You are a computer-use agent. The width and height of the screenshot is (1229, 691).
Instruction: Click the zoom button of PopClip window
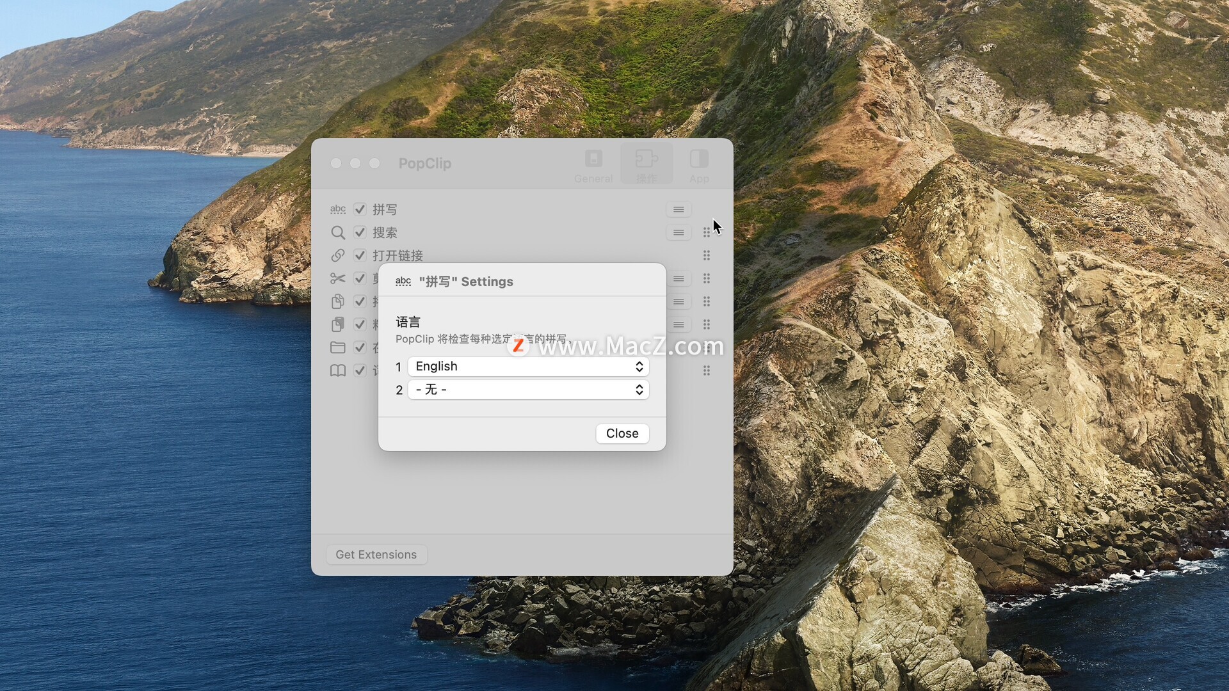click(374, 163)
